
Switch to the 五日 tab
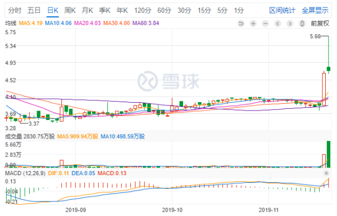34,10
